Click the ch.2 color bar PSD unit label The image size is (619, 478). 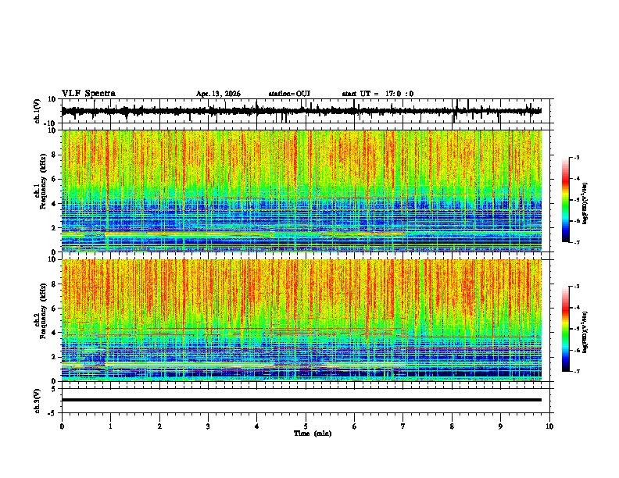point(585,332)
